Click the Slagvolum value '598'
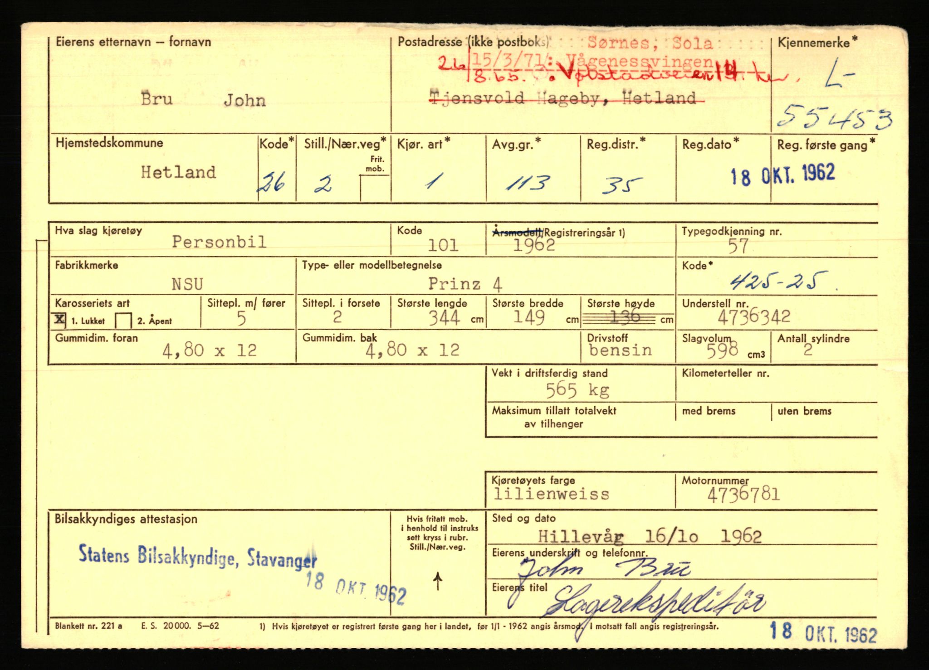Screen dimensions: 929x670 pos(722,350)
